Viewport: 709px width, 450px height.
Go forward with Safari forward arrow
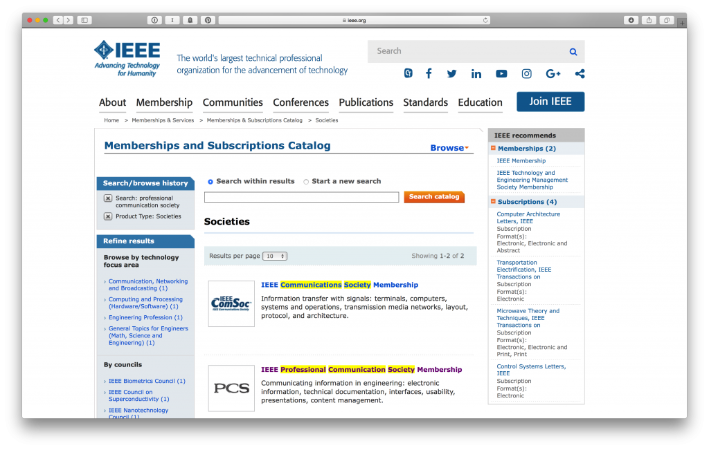tap(69, 20)
